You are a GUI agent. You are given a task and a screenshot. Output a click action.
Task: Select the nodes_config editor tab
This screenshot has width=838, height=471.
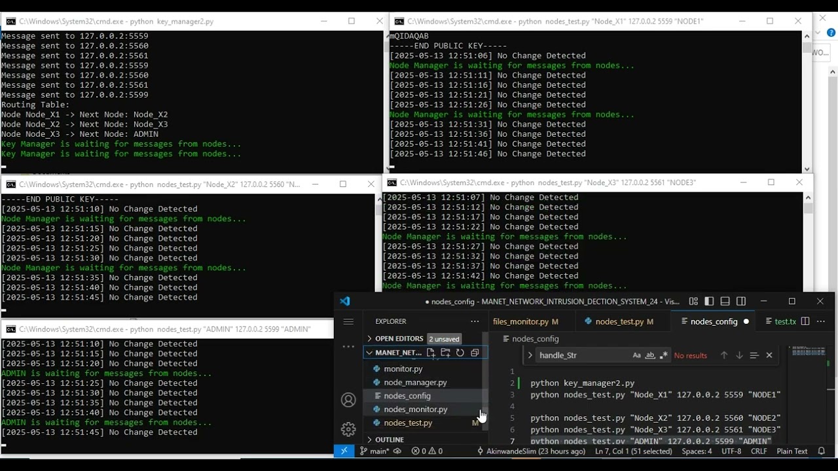pyautogui.click(x=714, y=321)
